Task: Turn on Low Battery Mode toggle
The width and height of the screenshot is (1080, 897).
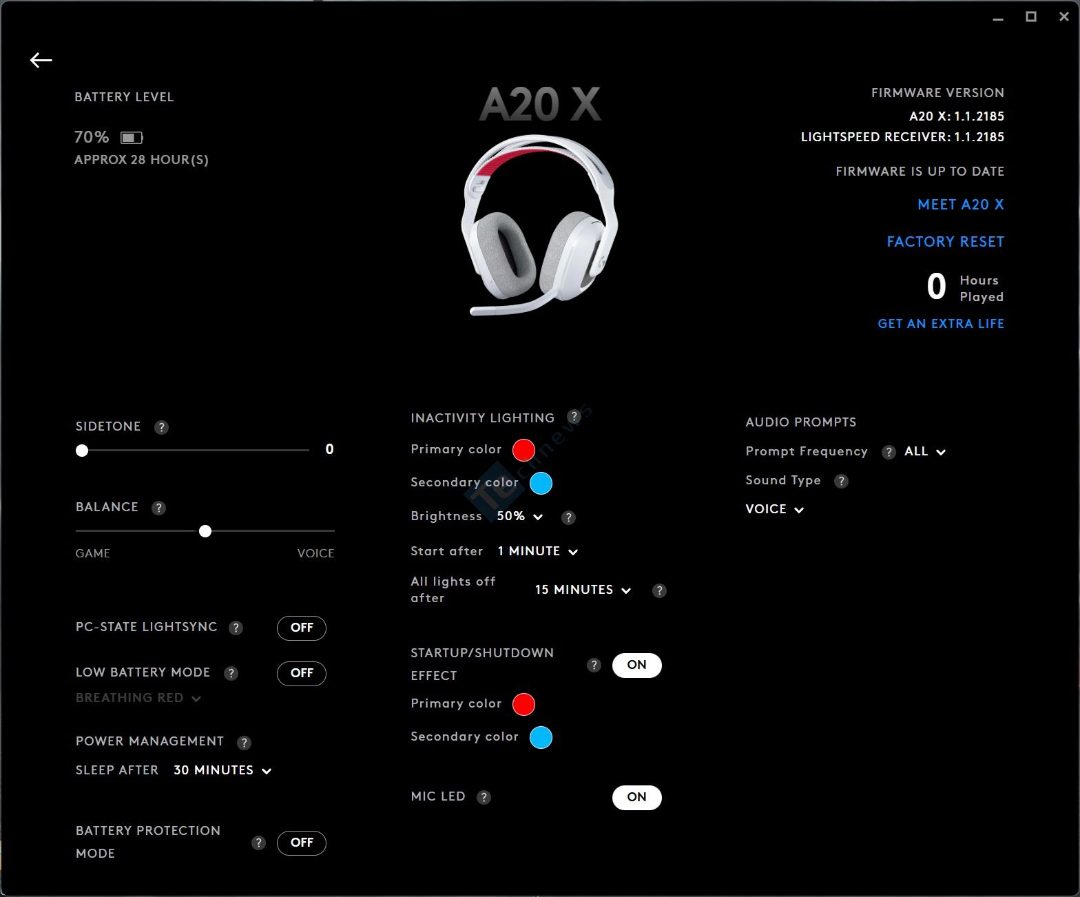Action: tap(302, 673)
